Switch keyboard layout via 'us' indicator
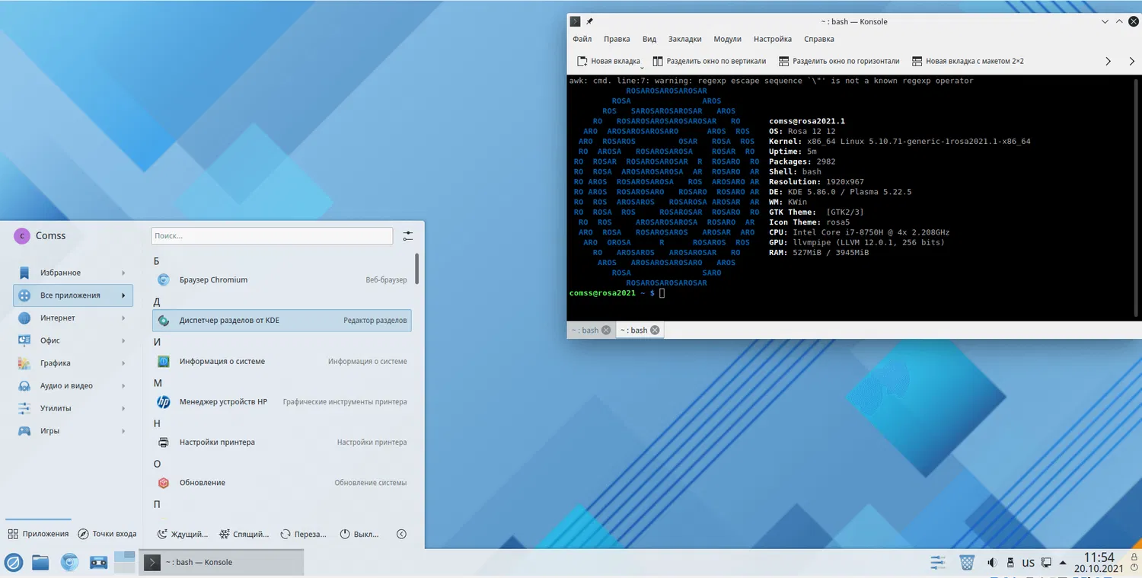Screen dimensions: 1142x578 click(x=1029, y=563)
